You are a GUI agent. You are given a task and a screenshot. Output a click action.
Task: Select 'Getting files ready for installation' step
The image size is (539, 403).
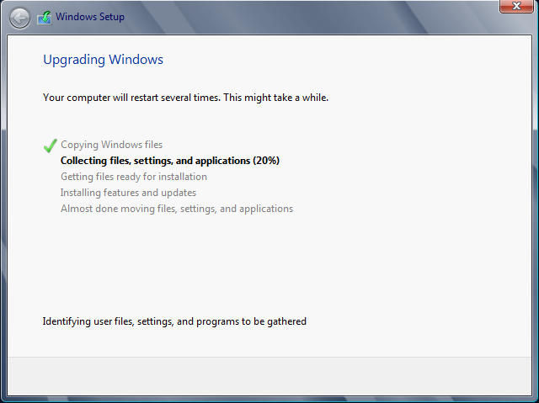pyautogui.click(x=134, y=177)
